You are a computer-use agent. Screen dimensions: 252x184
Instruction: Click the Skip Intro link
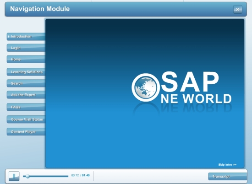tap(227, 165)
